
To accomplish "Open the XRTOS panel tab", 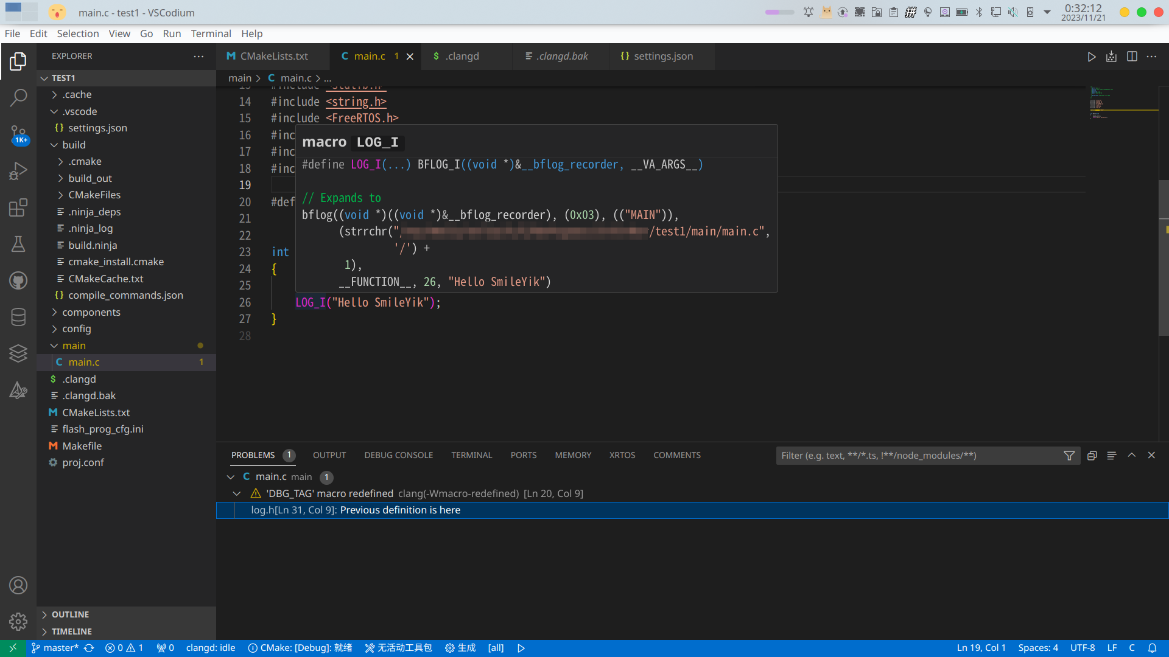I will 622,456.
